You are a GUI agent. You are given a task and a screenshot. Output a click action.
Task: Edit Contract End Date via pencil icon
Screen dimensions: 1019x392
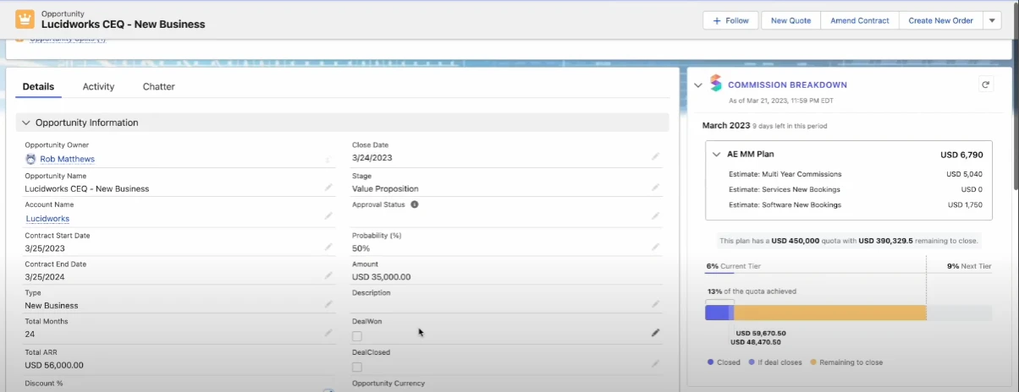(328, 275)
